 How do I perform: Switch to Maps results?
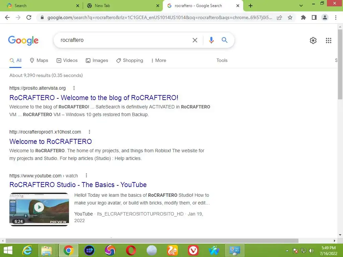click(x=39, y=61)
